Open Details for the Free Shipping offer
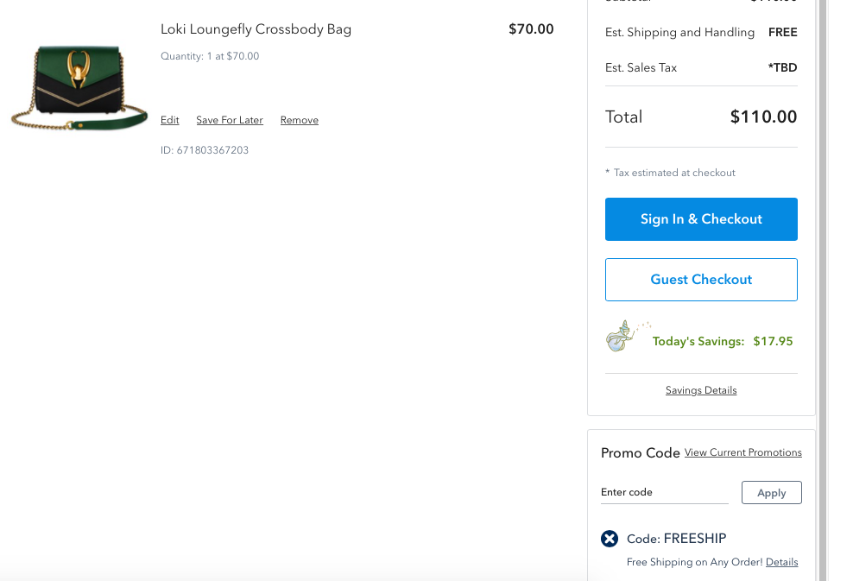Screen dimensions: 853x581 point(781,562)
